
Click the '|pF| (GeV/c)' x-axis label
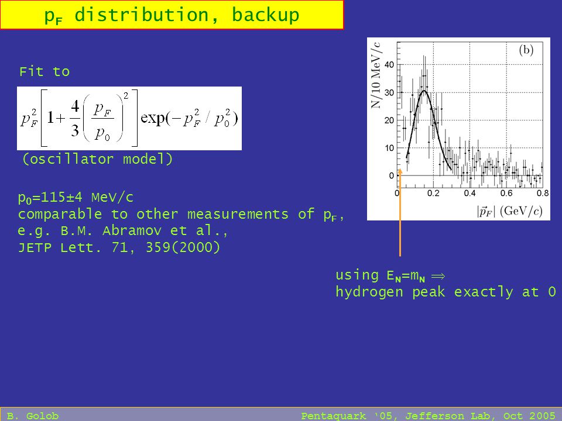click(x=509, y=211)
